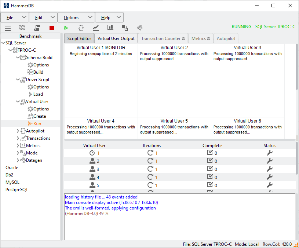The width and height of the screenshot is (299, 248).
Task: Click the orange dots icon in the status bar corner
Action: point(296,245)
